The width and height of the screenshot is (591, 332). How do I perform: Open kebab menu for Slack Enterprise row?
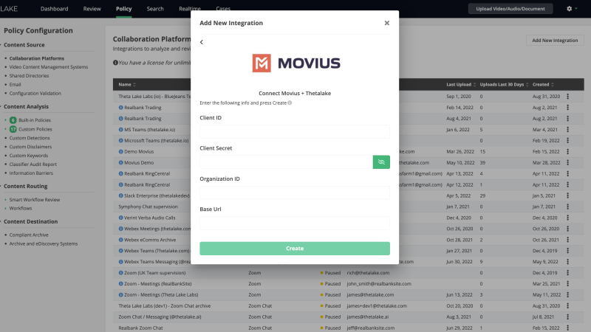point(567,196)
